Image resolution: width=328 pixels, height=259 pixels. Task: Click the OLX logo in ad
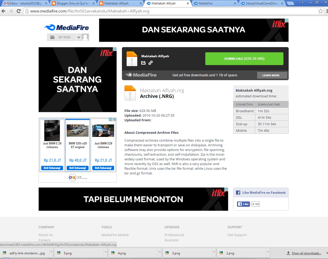coord(73,178)
